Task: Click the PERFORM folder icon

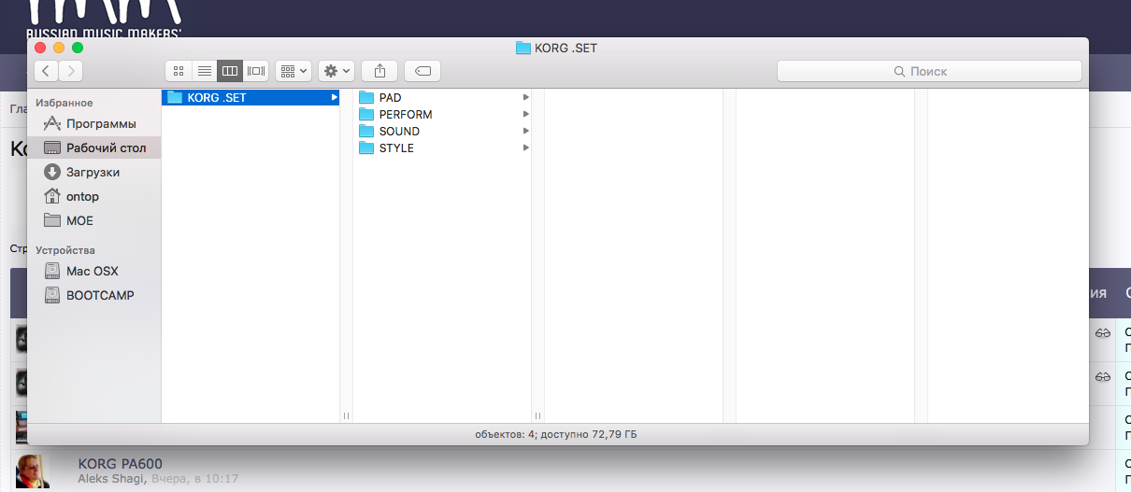Action: [x=365, y=114]
